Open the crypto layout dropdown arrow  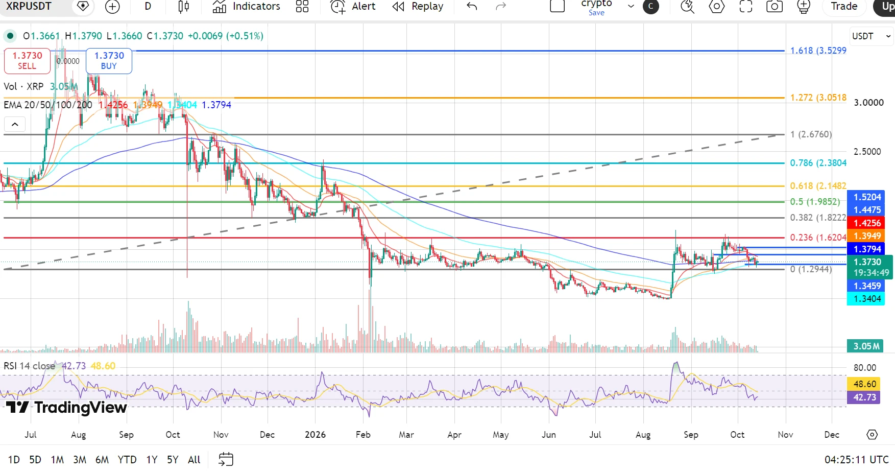(x=631, y=7)
